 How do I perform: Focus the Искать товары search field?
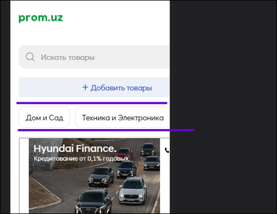[x=94, y=57]
